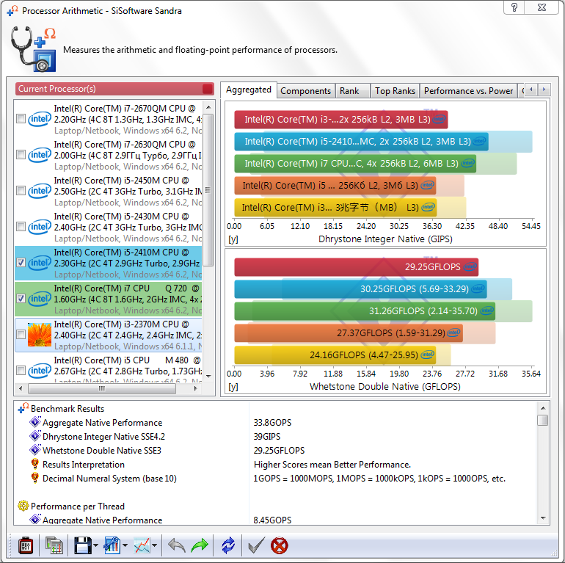Click the blue i5-2410 Dhrystone bar

pyautogui.click(x=362, y=141)
